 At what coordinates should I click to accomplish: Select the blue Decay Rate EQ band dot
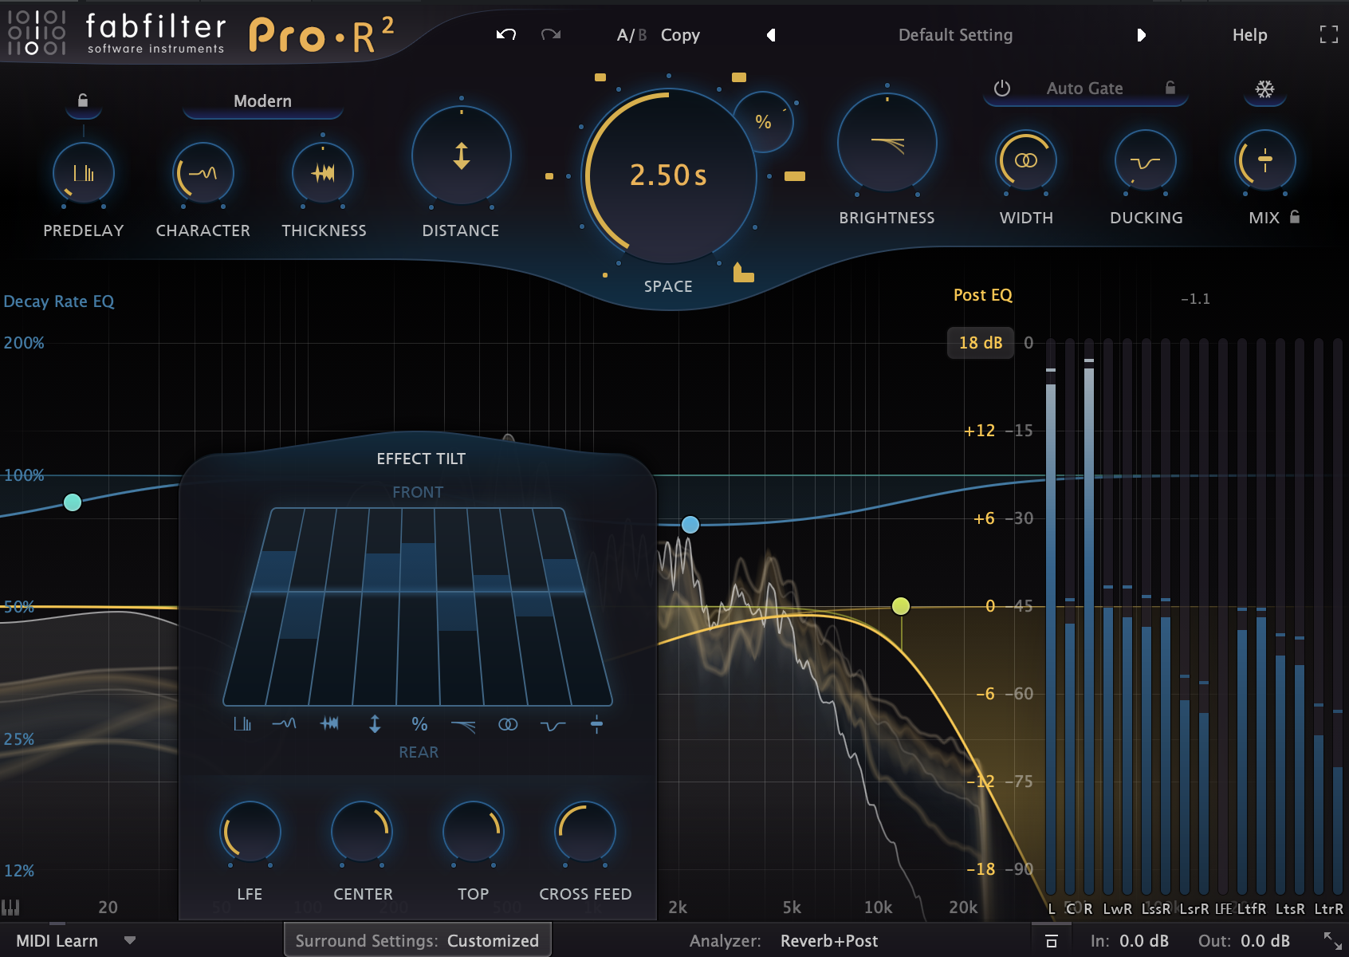click(x=690, y=524)
